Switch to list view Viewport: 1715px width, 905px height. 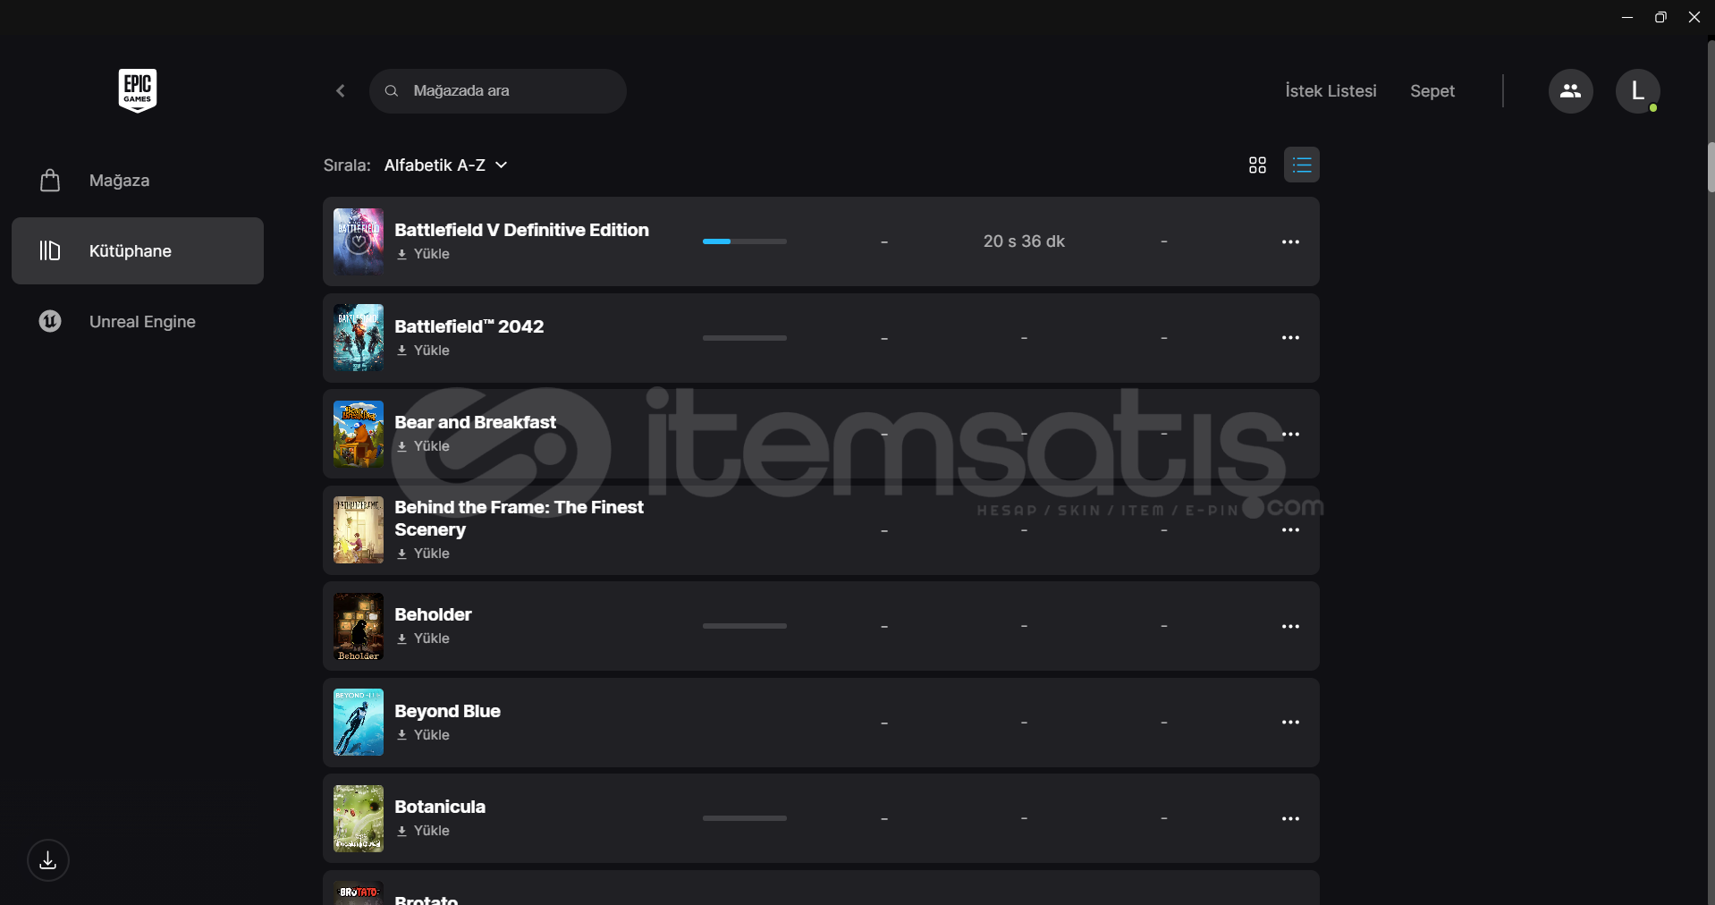1302,165
